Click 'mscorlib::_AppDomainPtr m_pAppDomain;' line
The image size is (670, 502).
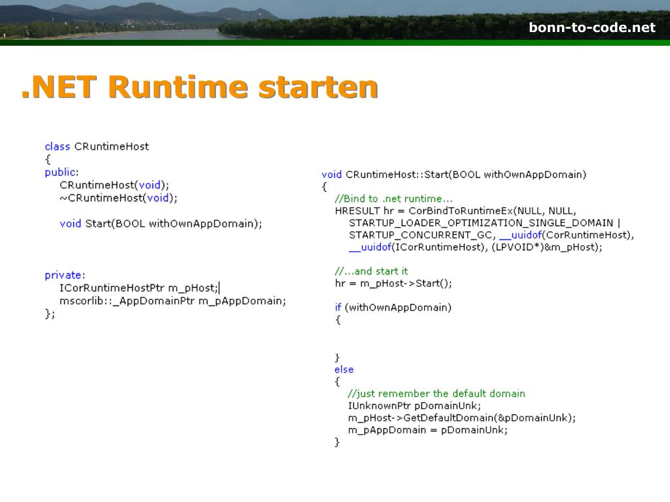point(173,301)
